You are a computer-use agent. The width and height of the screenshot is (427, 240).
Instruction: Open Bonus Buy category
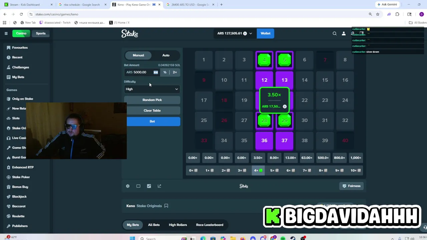[20, 187]
